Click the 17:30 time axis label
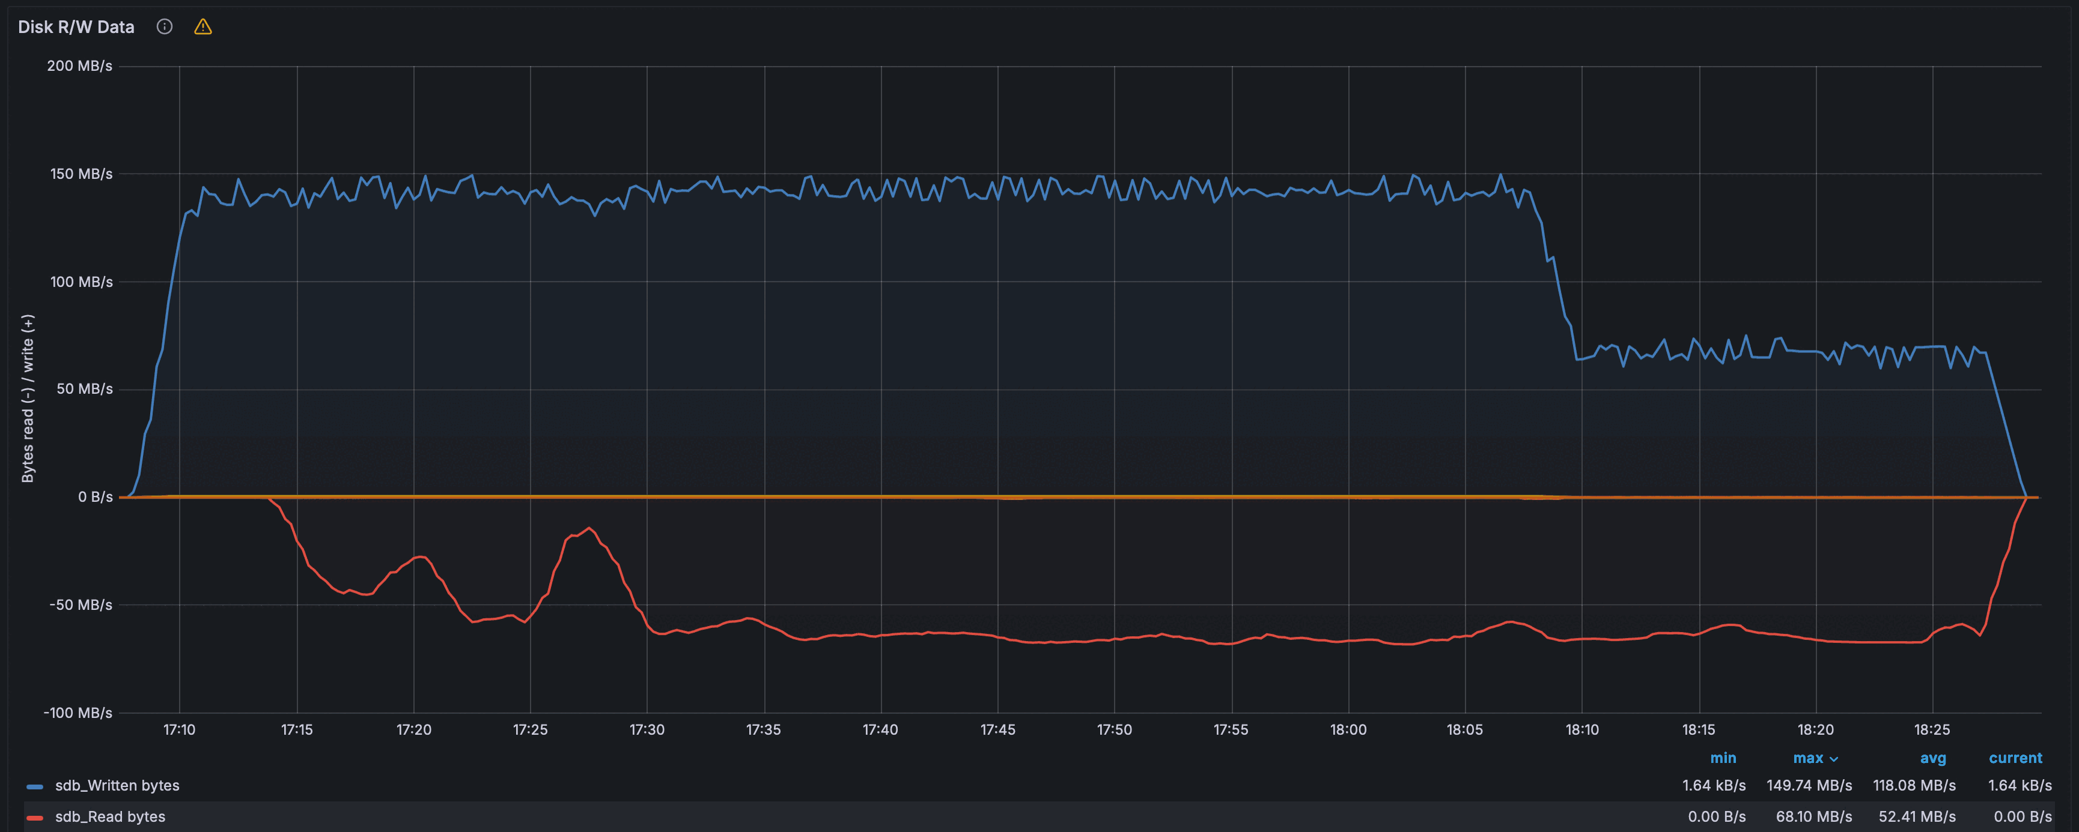This screenshot has height=832, width=2079. (x=647, y=729)
